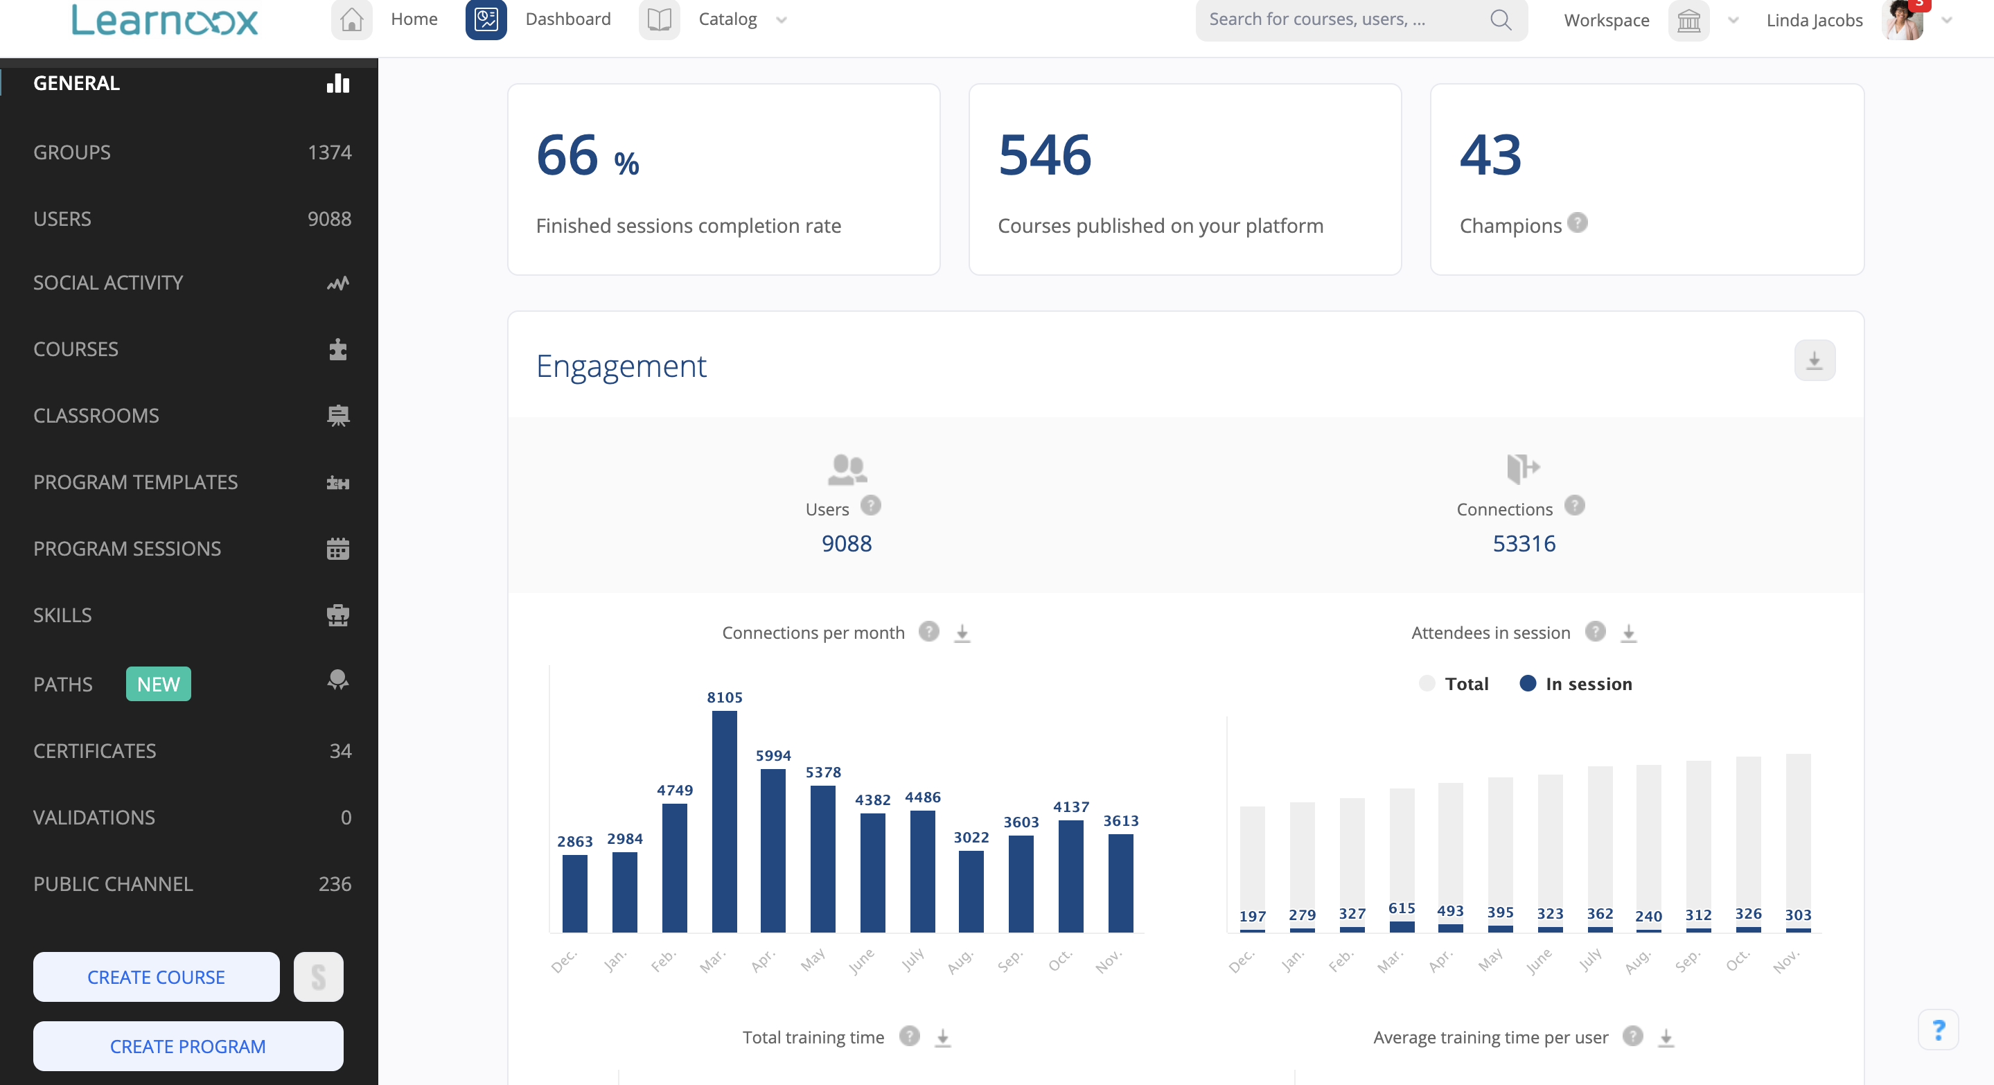This screenshot has width=1994, height=1085.
Task: Open the Home navigation icon
Action: point(351,20)
